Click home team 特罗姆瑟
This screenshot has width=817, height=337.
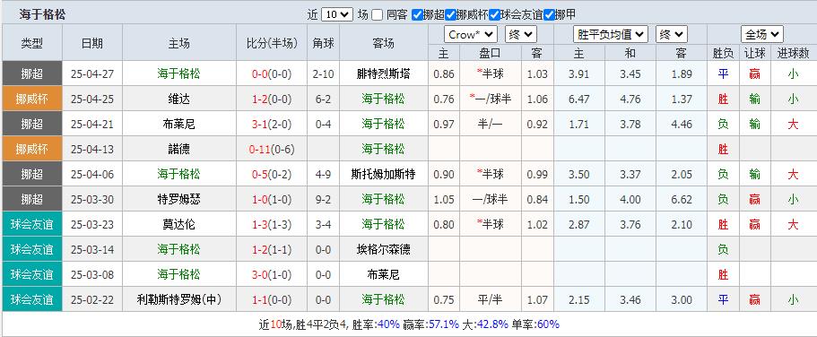(x=178, y=199)
